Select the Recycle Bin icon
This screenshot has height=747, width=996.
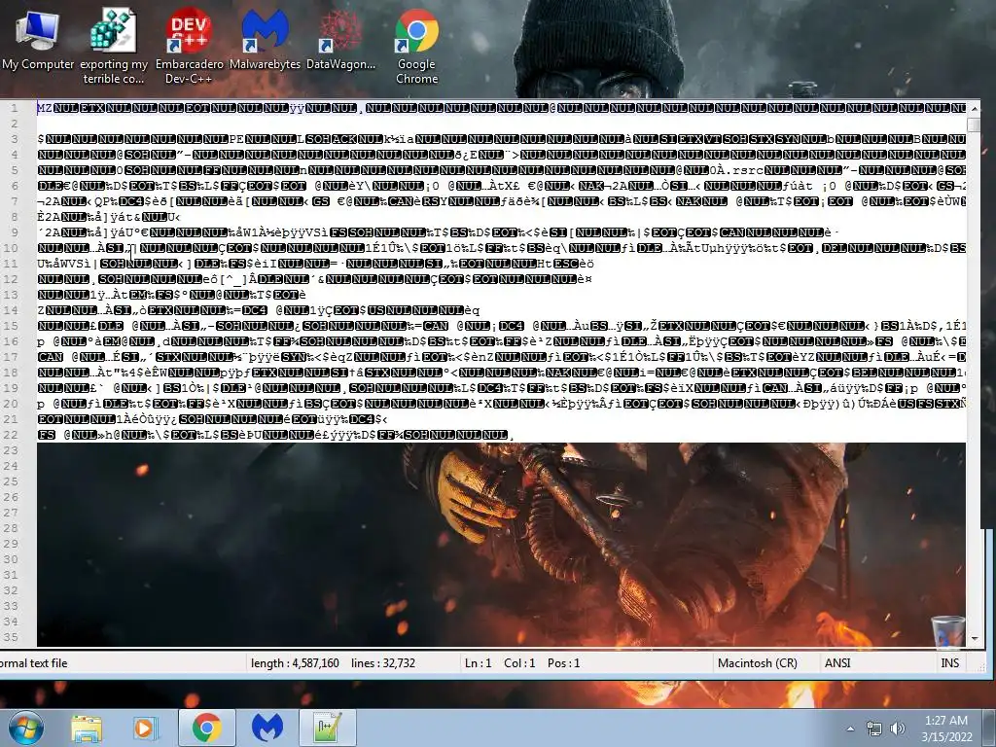pos(948,631)
